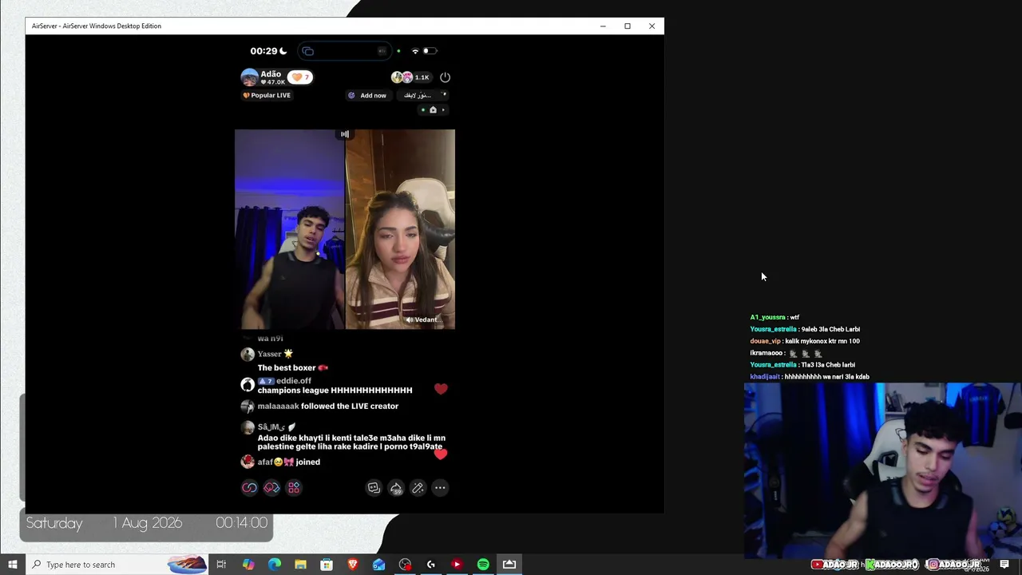Open Task View on the taskbar
The image size is (1022, 575).
coord(221,565)
